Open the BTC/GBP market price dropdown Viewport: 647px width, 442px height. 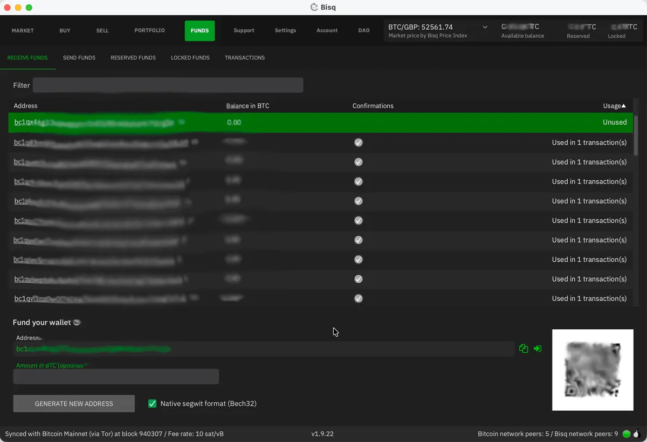click(484, 26)
